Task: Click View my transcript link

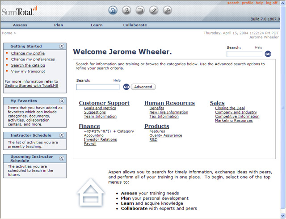Action: 28,72
